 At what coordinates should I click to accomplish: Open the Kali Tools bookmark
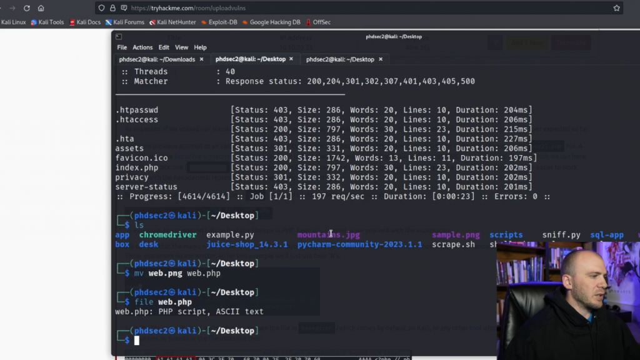(x=47, y=22)
